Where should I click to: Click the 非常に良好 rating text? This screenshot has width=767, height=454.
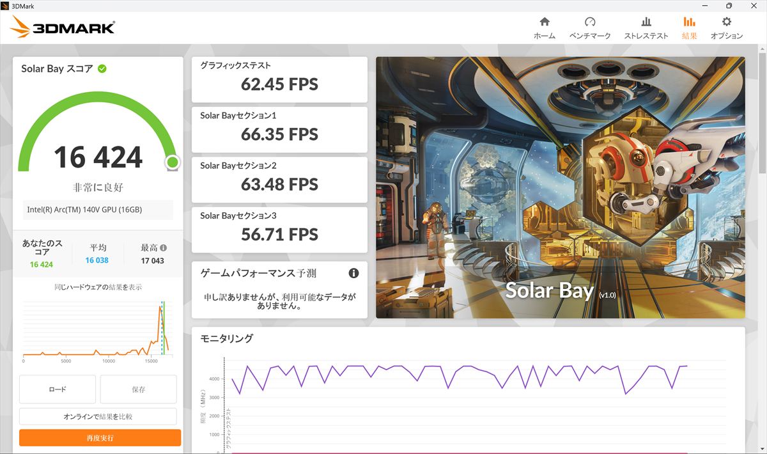click(98, 187)
